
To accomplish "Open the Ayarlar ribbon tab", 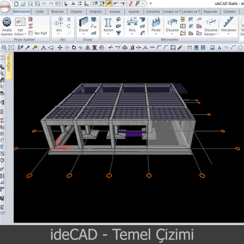I will [134, 12].
